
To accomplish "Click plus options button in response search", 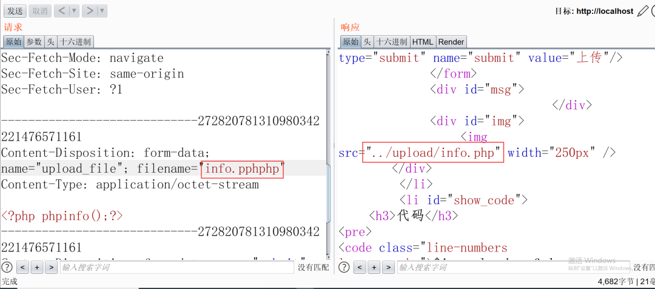I will pyautogui.click(x=374, y=267).
